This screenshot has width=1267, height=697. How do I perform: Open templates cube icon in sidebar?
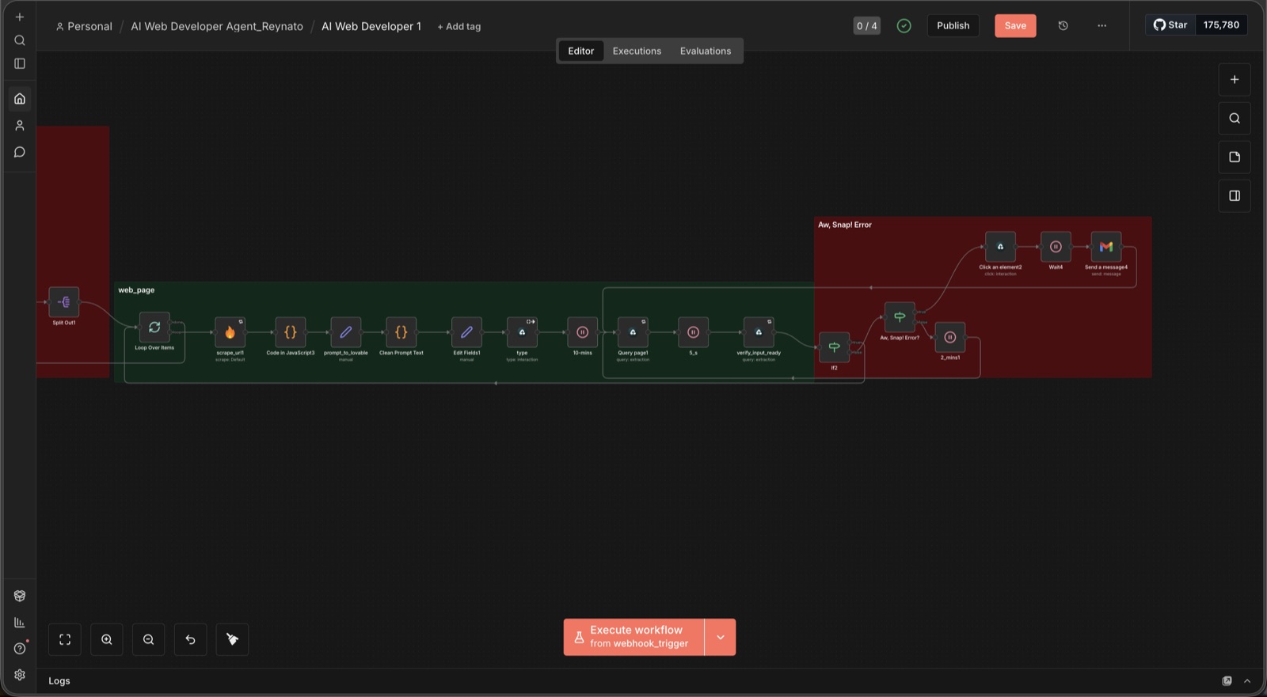(x=20, y=596)
